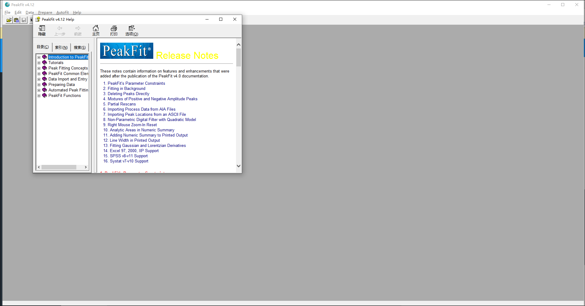Viewport: 585px width, 306px height.
Task: Expand the Introduction to PeakFit node
Action: click(x=39, y=57)
